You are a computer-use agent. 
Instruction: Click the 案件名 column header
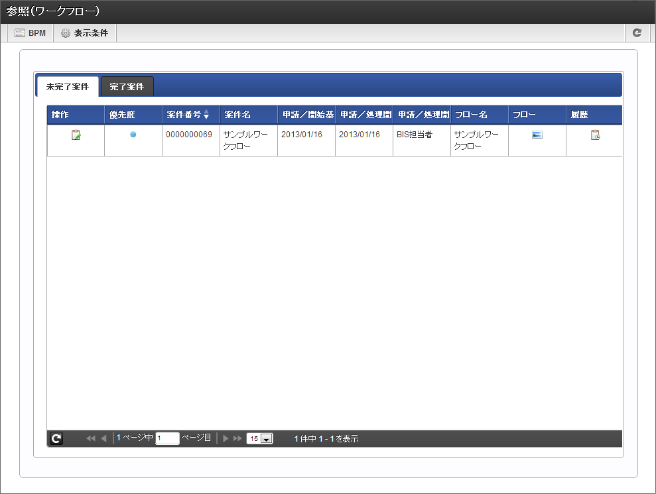point(249,115)
